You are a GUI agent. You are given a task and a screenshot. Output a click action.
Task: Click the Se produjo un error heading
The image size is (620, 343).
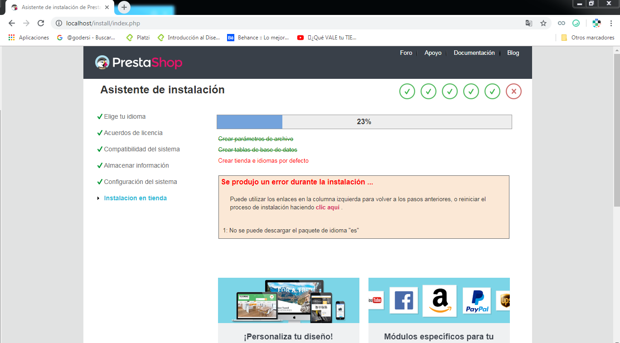click(297, 182)
